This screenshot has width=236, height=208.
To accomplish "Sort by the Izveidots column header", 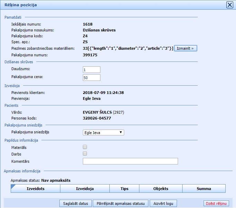I will (36, 189).
